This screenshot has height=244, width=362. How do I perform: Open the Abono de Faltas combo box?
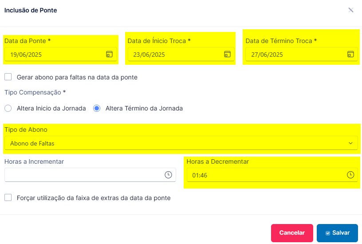click(181, 143)
